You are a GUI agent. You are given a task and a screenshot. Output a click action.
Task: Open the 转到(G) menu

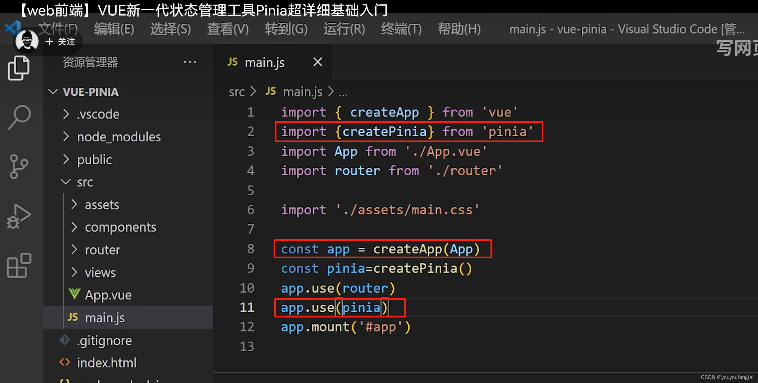coord(286,29)
